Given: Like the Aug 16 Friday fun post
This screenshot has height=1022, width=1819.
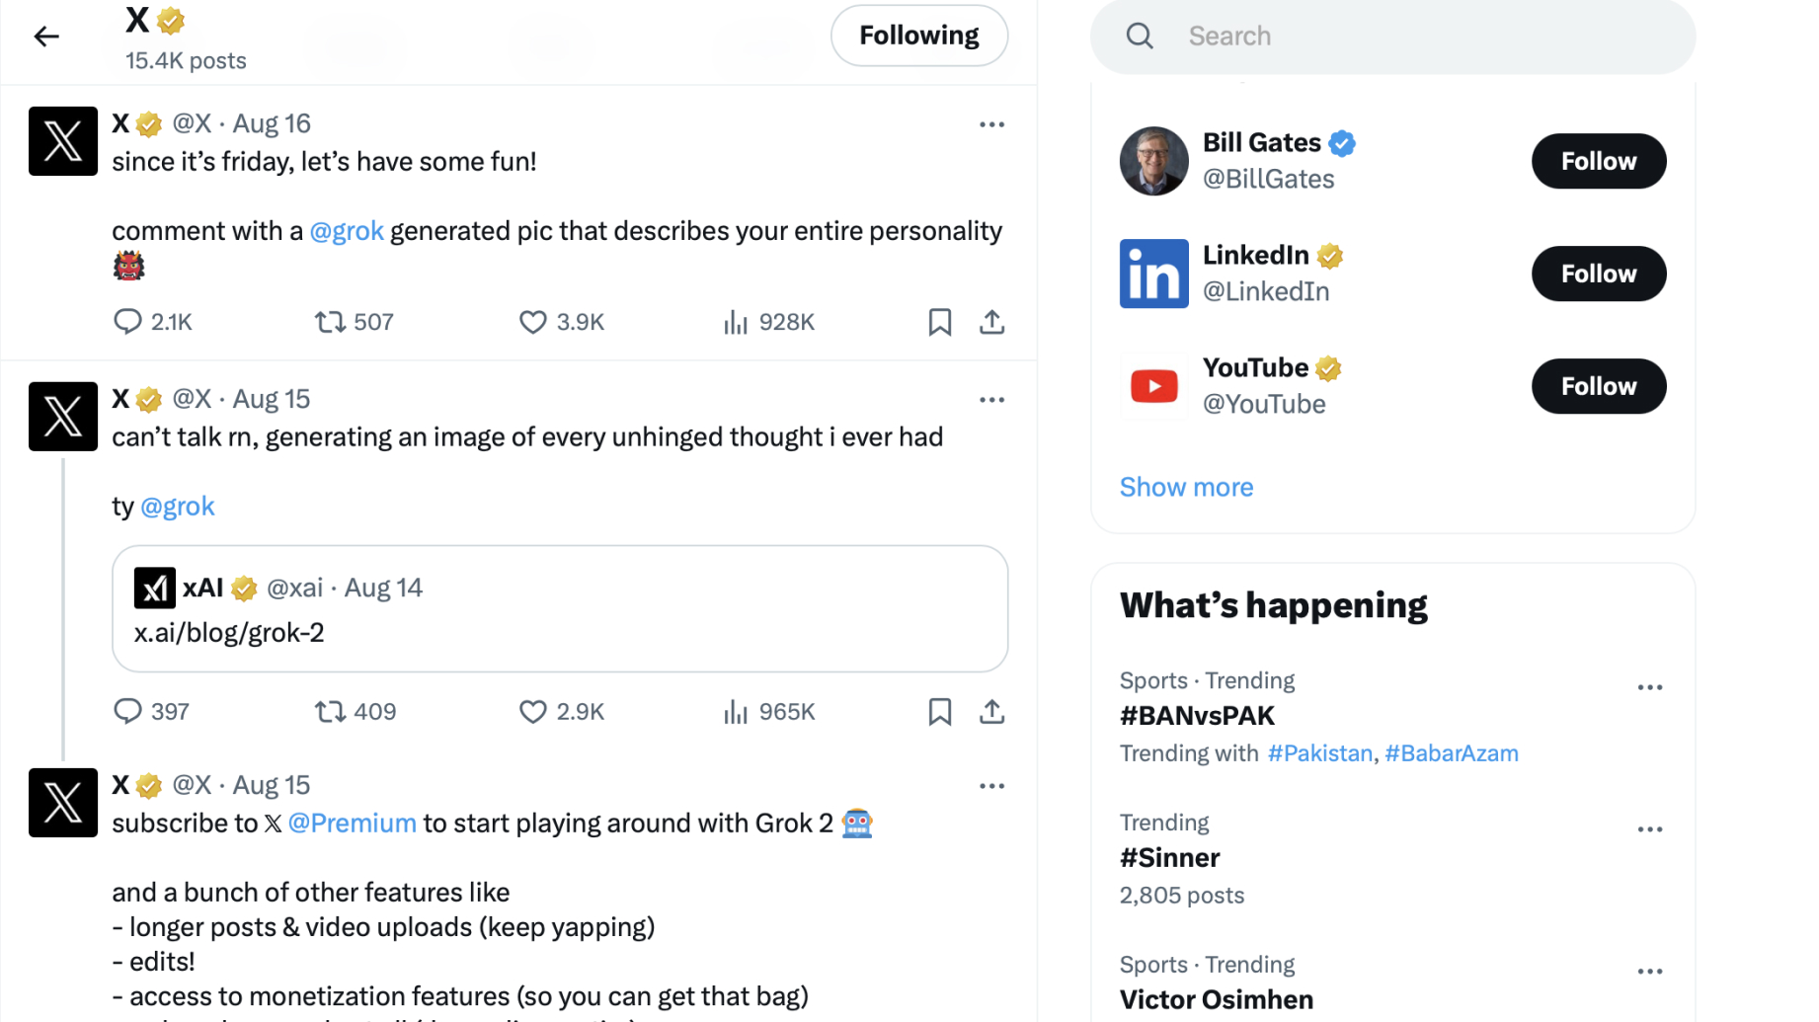Looking at the screenshot, I should pos(533,322).
